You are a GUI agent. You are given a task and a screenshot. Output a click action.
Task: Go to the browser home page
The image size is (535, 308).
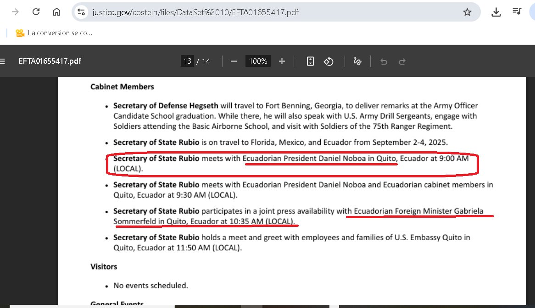pyautogui.click(x=56, y=12)
